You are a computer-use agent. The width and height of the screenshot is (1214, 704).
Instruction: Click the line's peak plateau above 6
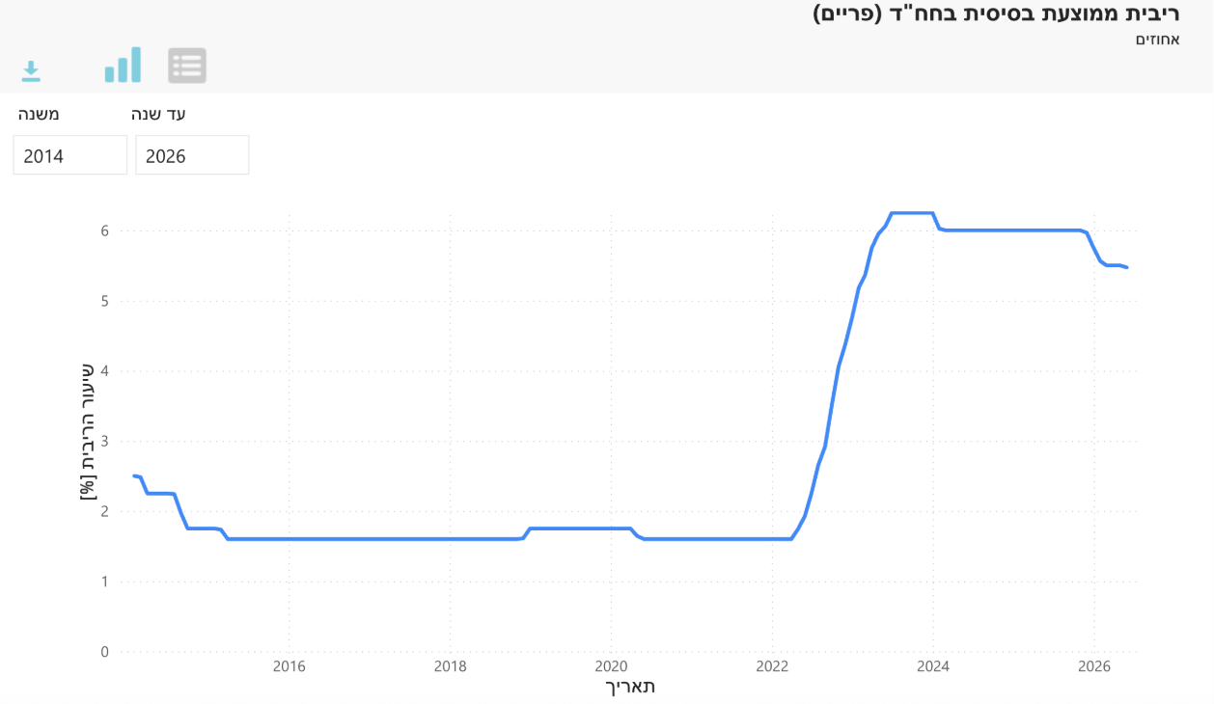[911, 212]
